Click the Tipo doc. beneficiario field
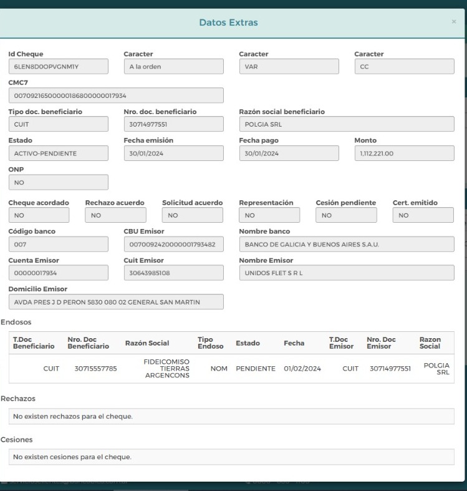This screenshot has width=467, height=491. pos(59,124)
